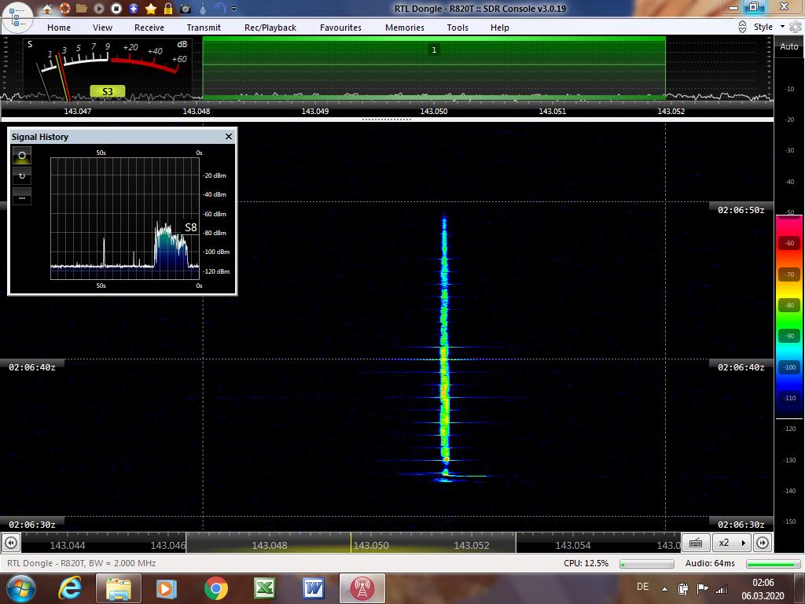Toggle ribbon collapse arrows next to Style
The height and width of the screenshot is (604, 805).
(742, 28)
